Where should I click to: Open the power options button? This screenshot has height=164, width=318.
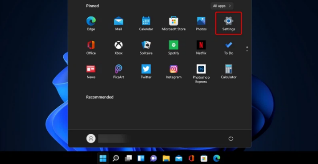(231, 139)
